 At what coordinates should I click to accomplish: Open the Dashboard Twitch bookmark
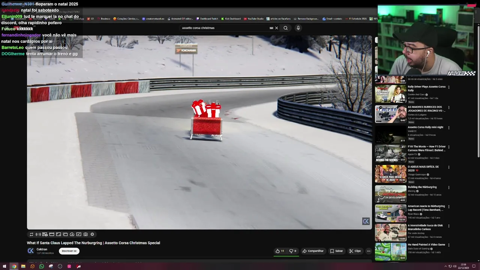207,19
